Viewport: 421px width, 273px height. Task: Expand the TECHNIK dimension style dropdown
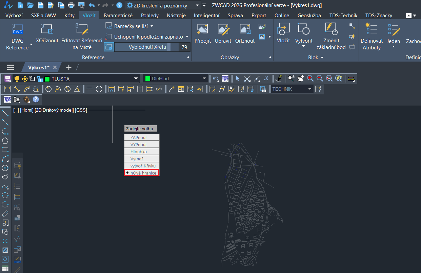309,89
